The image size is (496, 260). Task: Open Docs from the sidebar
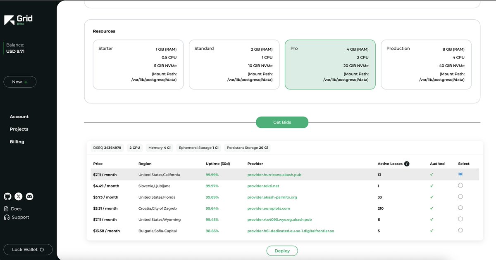coord(16,208)
